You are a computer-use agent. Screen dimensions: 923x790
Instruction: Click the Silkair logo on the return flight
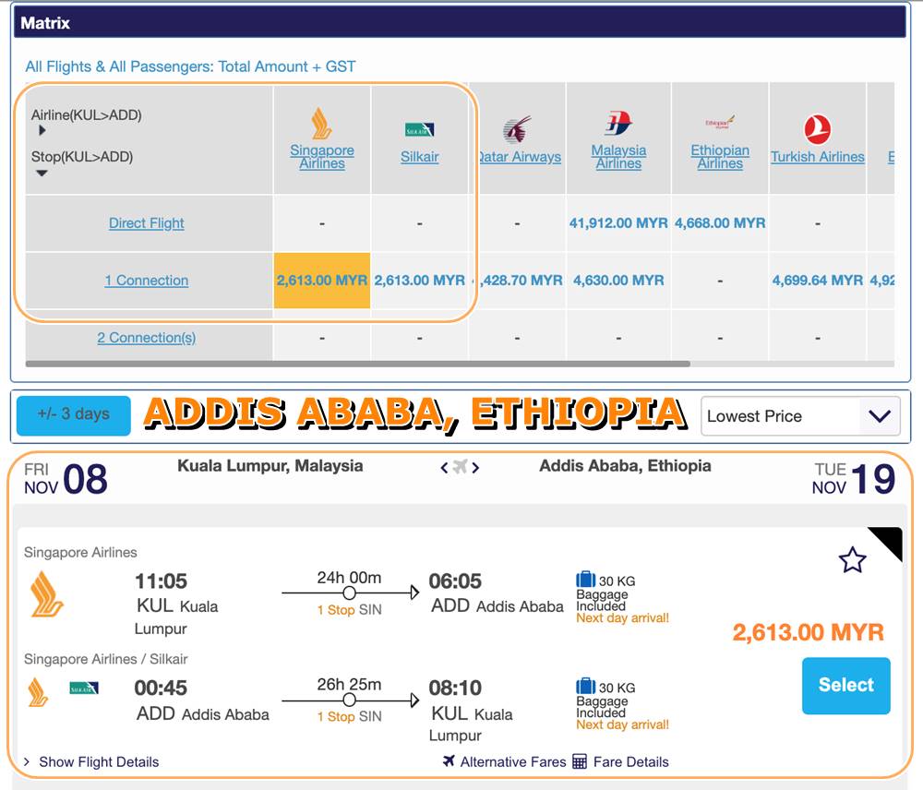click(84, 688)
